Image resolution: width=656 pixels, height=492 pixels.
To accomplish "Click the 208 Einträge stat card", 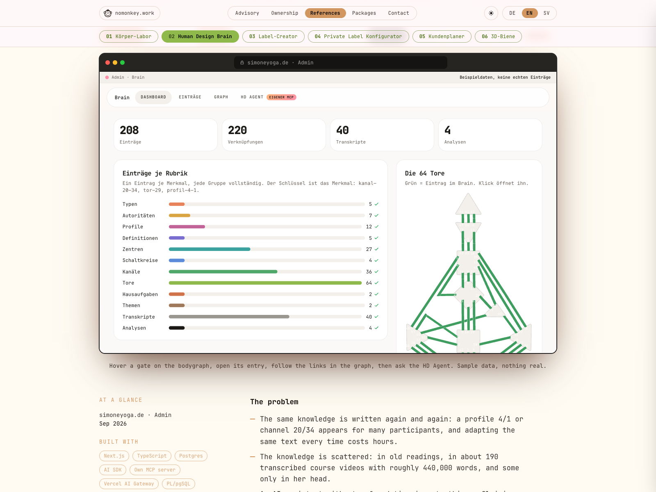I will pyautogui.click(x=166, y=135).
